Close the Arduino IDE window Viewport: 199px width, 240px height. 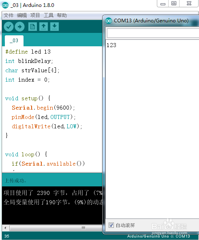pyautogui.click(x=189, y=4)
